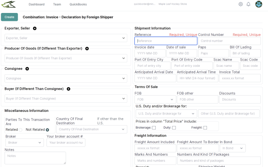Open the FOB dropdown

[x=155, y=99]
